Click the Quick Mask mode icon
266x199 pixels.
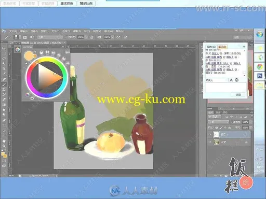pyautogui.click(x=4, y=161)
